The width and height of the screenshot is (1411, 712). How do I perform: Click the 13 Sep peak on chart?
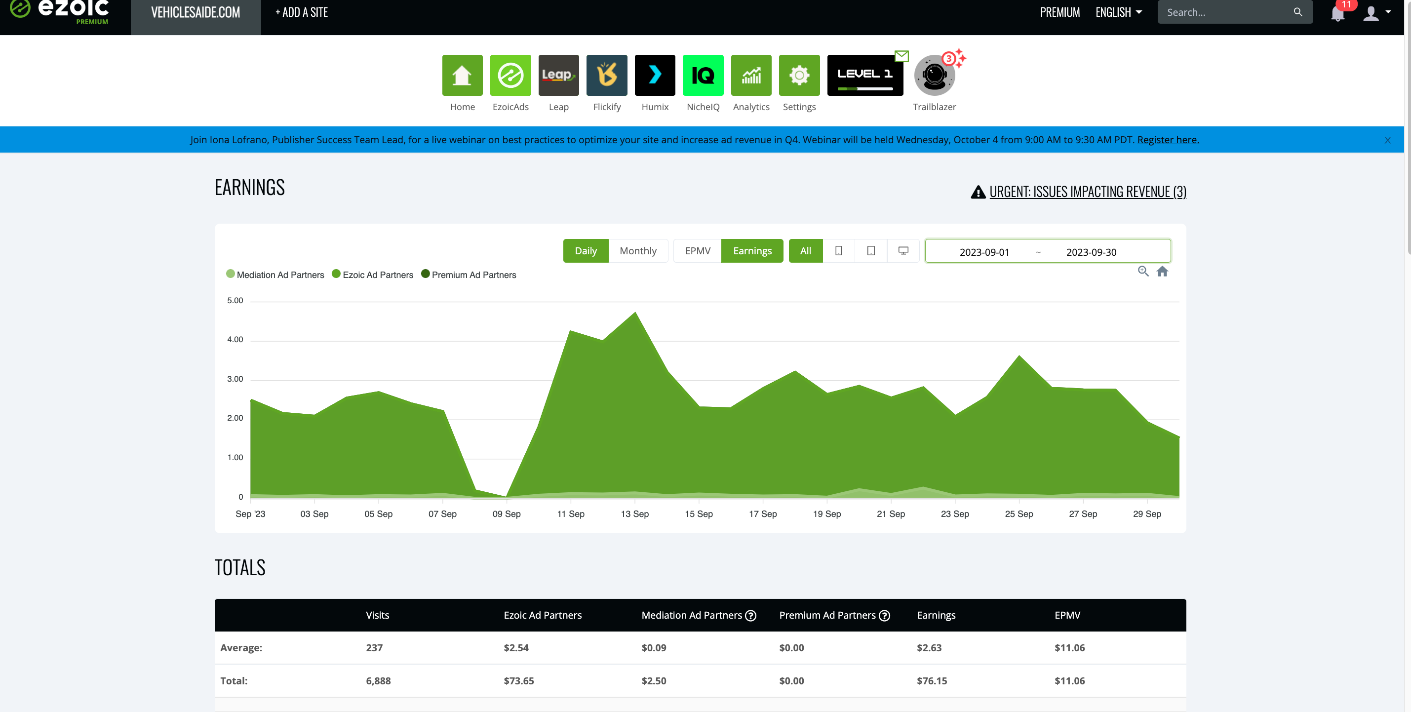click(x=635, y=313)
